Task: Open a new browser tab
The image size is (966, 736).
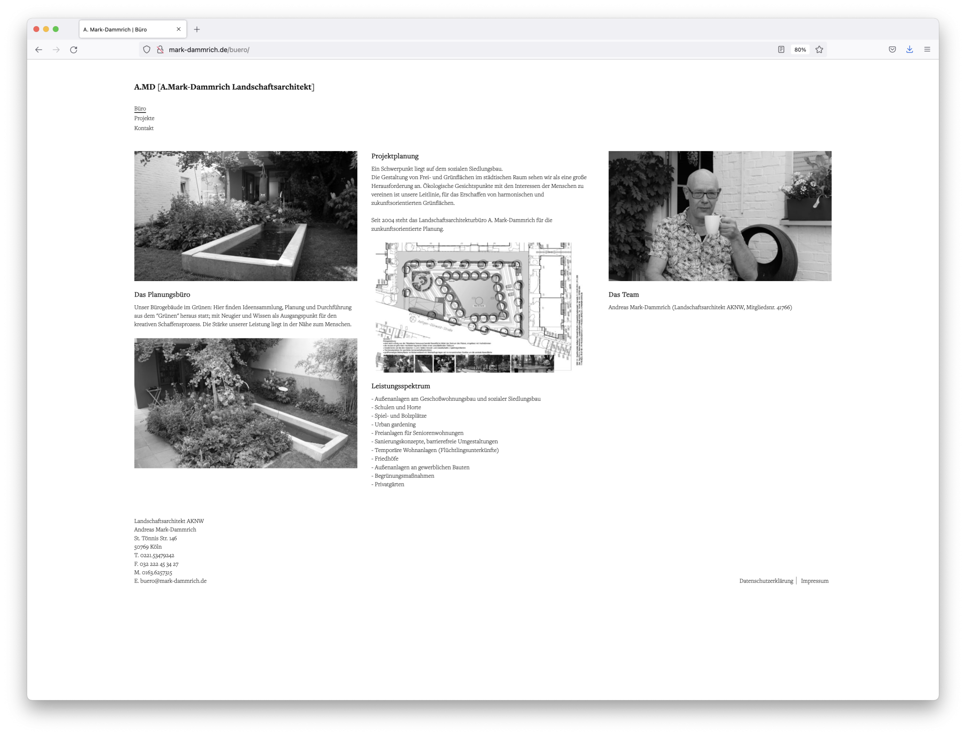Action: coord(197,29)
